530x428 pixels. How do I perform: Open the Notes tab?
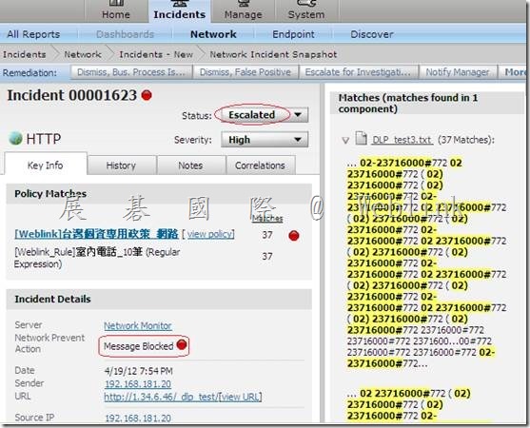[x=190, y=165]
